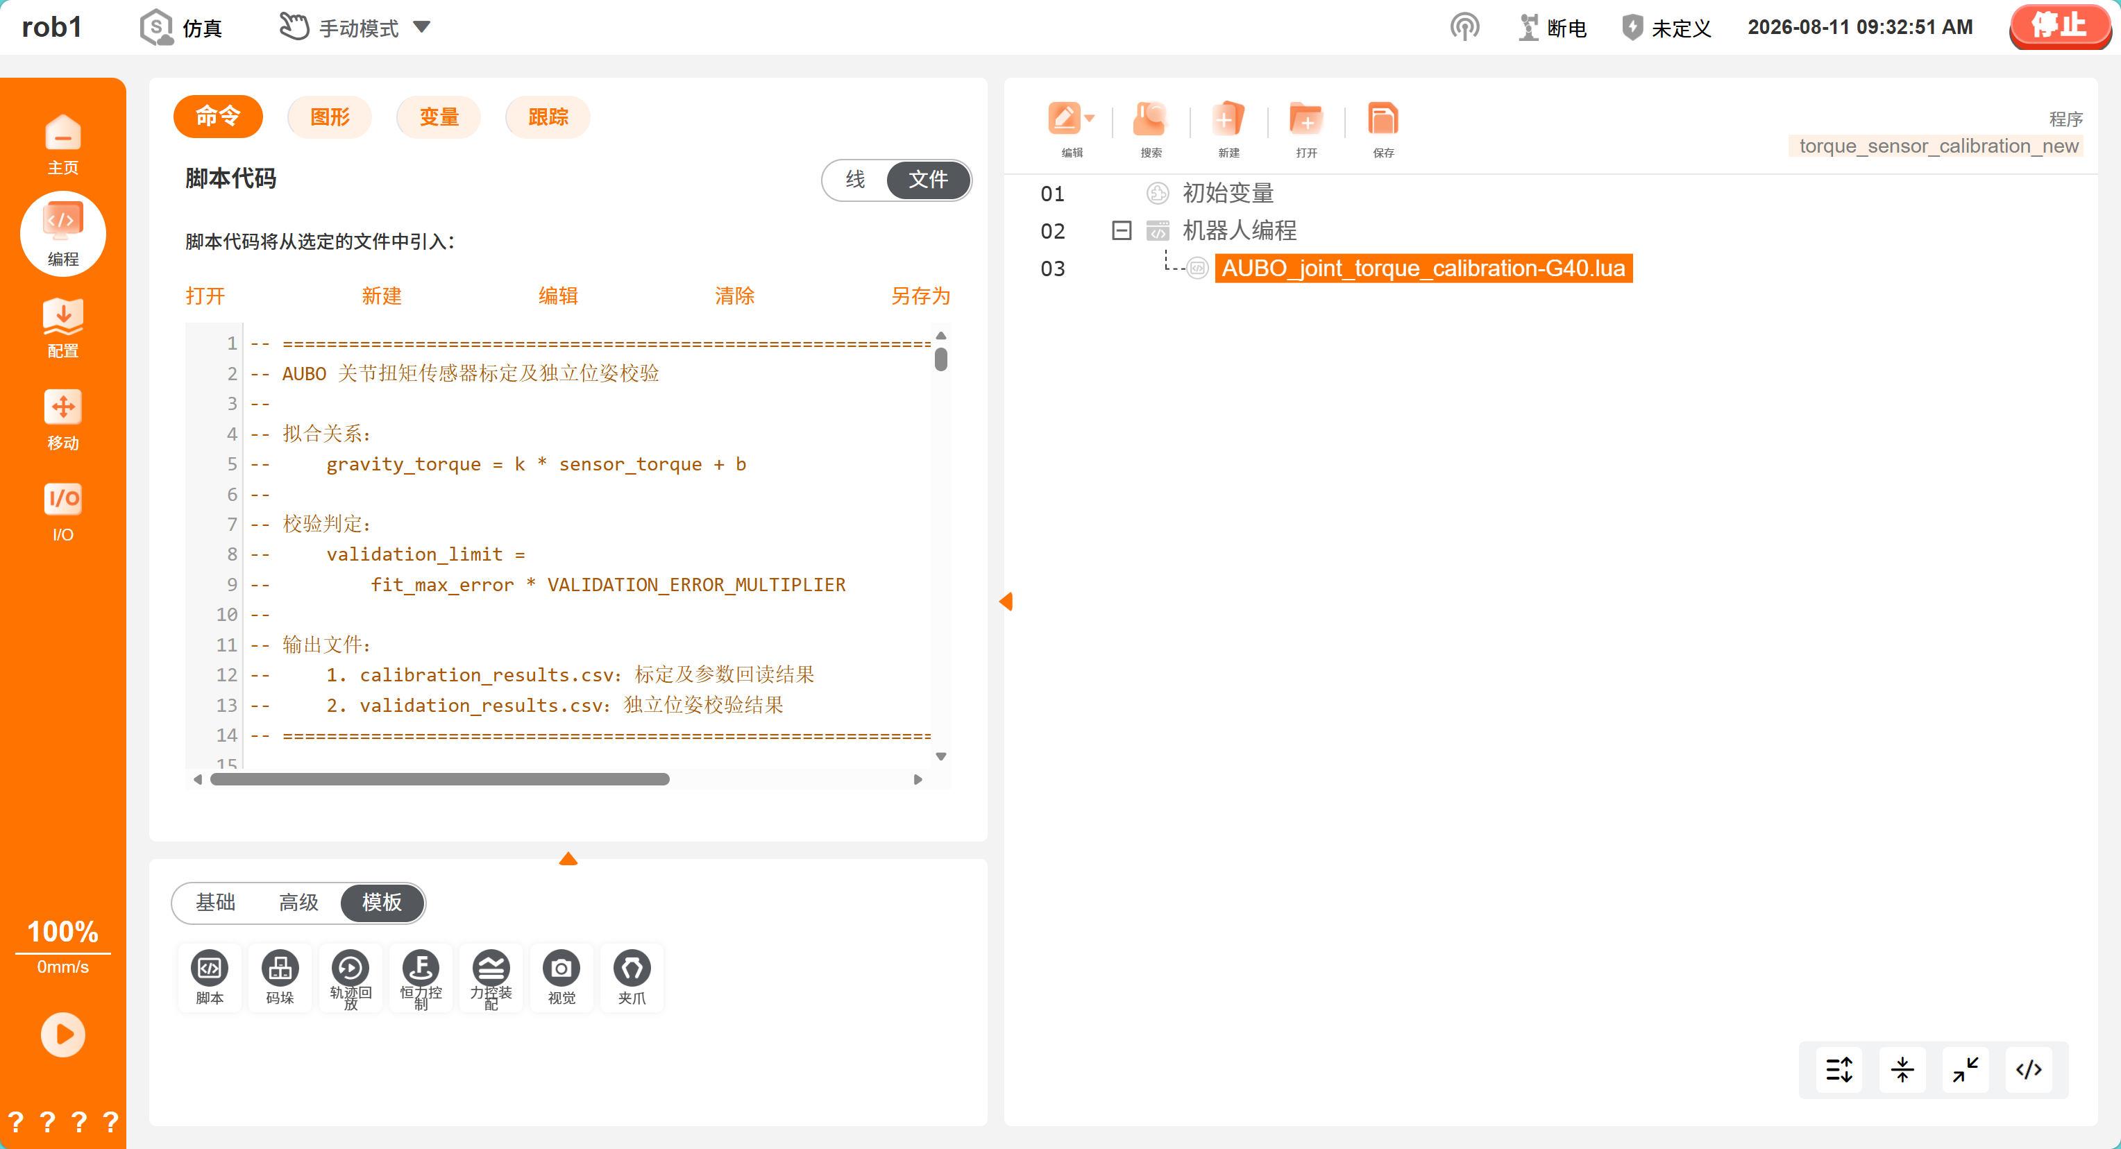
Task: Click the rob1 robot name
Action: [51, 27]
